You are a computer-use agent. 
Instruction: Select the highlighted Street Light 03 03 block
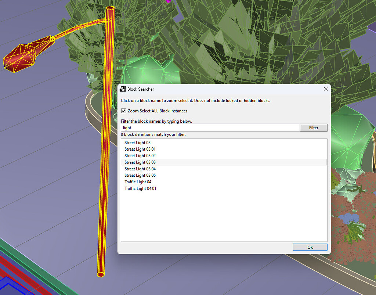(140, 162)
